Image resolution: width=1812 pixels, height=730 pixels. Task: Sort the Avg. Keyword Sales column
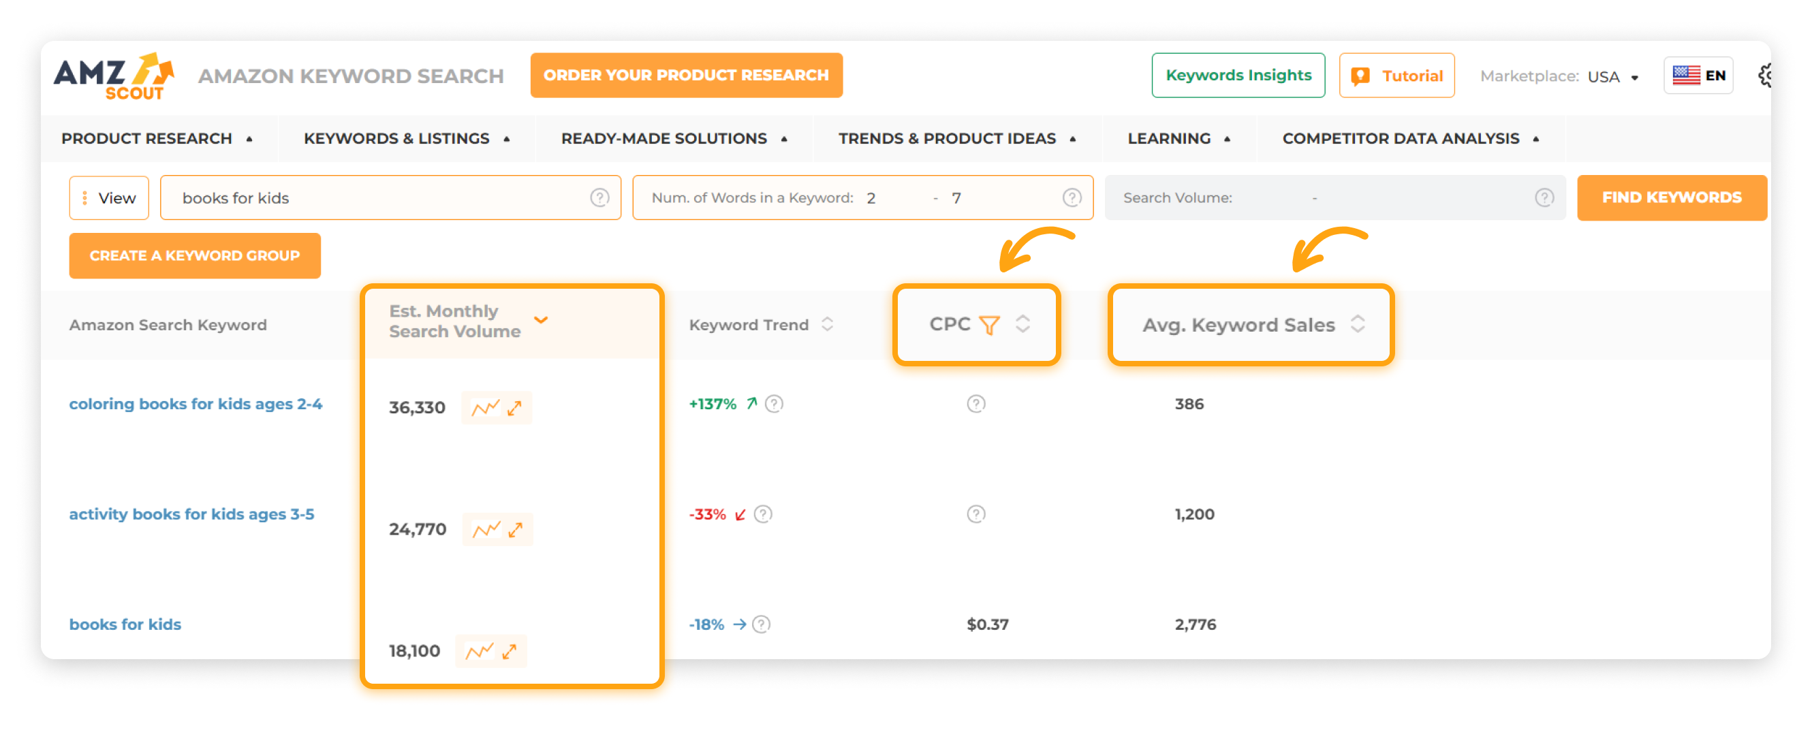pos(1359,324)
